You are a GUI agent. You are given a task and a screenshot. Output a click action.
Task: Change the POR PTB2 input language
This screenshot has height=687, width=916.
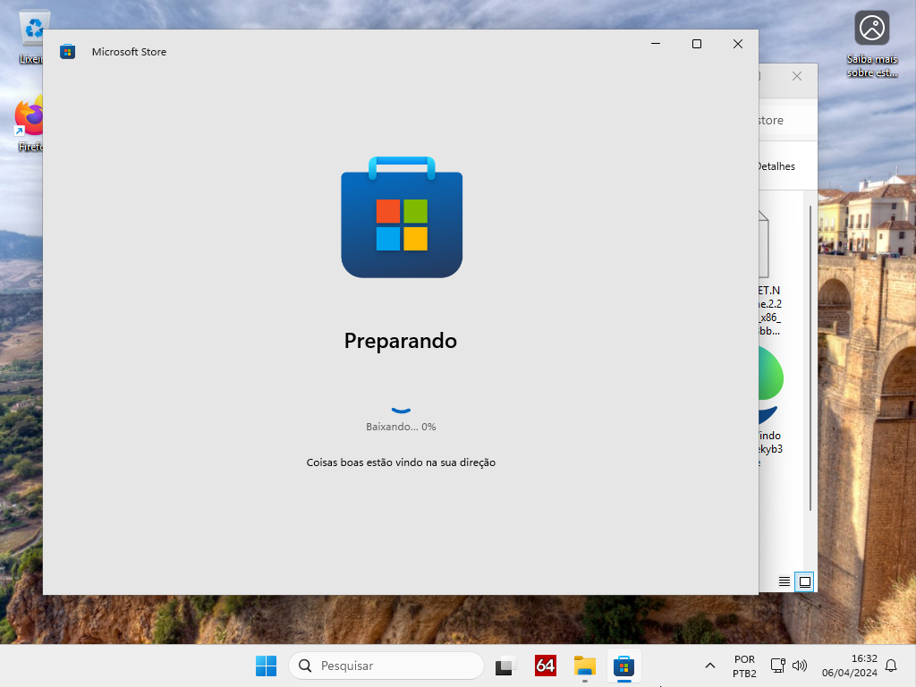click(x=744, y=666)
